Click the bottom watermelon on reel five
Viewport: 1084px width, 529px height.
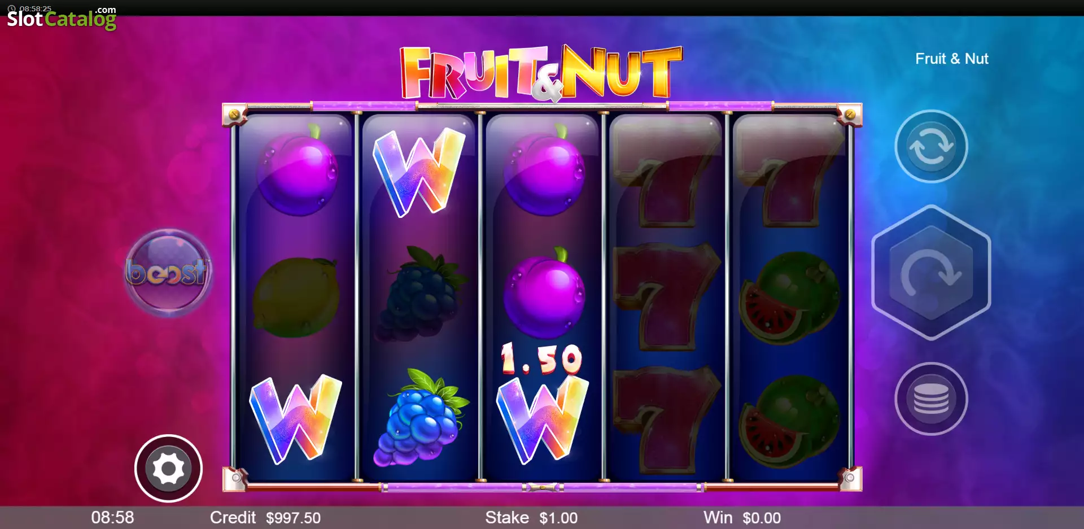(x=790, y=421)
